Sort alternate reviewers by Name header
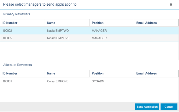 (67, 73)
